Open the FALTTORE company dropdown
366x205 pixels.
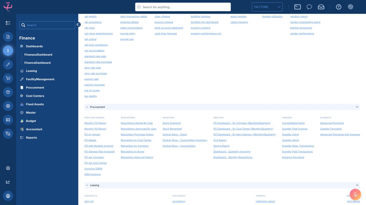(x=267, y=7)
